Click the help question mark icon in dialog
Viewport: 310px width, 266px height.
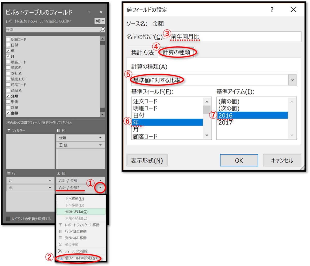[x=272, y=10]
